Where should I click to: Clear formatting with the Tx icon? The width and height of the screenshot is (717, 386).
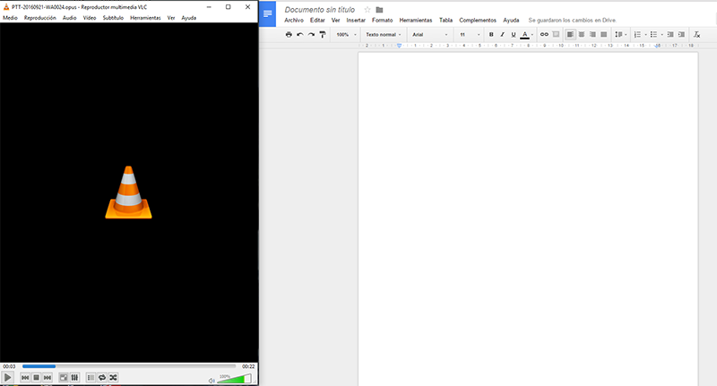pyautogui.click(x=697, y=34)
